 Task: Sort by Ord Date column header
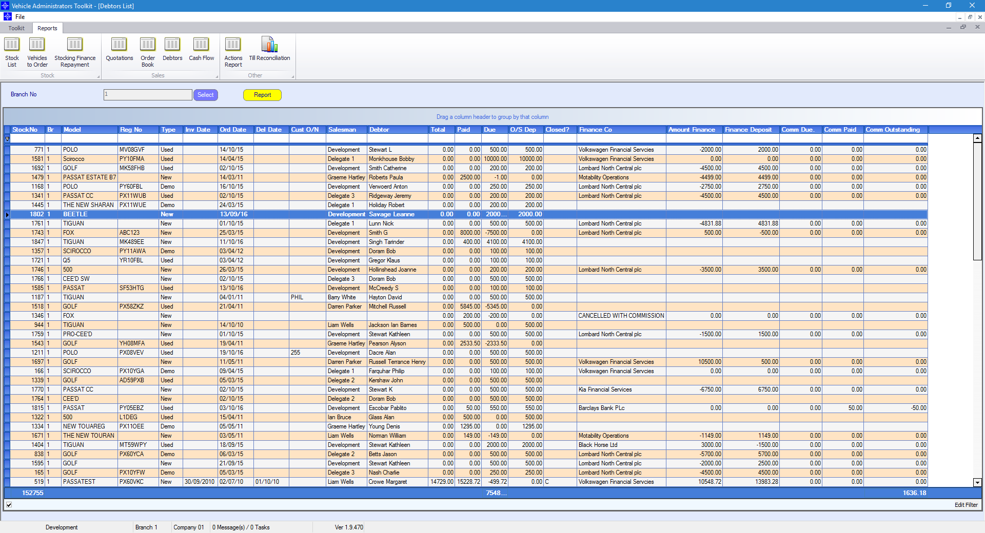pos(236,130)
